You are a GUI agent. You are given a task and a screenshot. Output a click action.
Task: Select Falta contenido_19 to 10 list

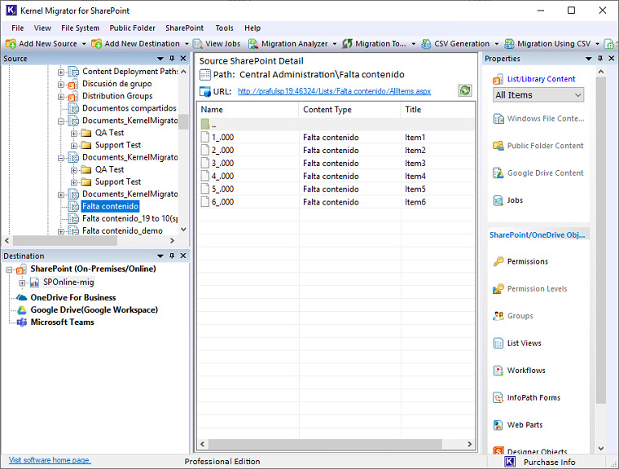pos(130,218)
